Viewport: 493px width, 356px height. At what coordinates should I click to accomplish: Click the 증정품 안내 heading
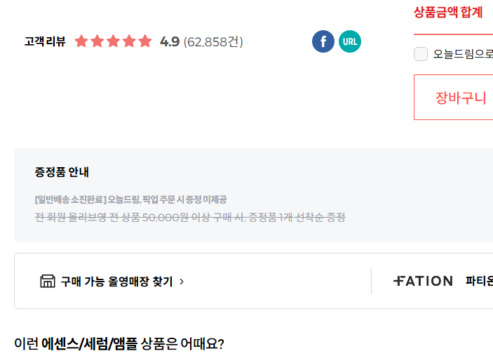(62, 172)
